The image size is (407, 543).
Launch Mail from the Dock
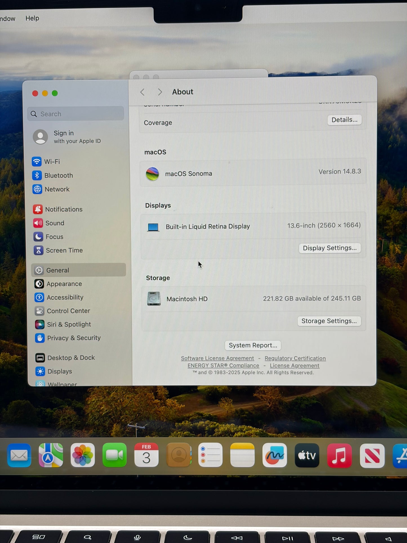click(x=19, y=455)
